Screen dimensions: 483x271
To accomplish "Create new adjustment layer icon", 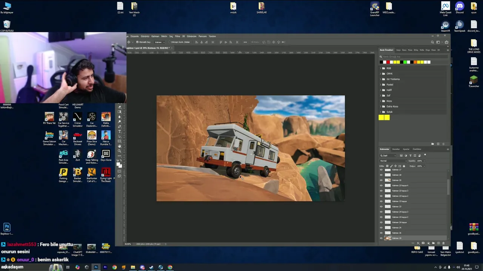I will click(x=428, y=243).
